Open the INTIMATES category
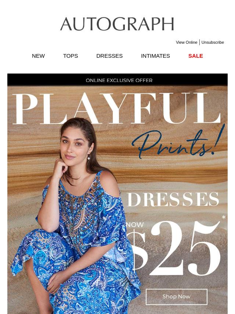This screenshot has width=235, height=314. click(x=155, y=56)
